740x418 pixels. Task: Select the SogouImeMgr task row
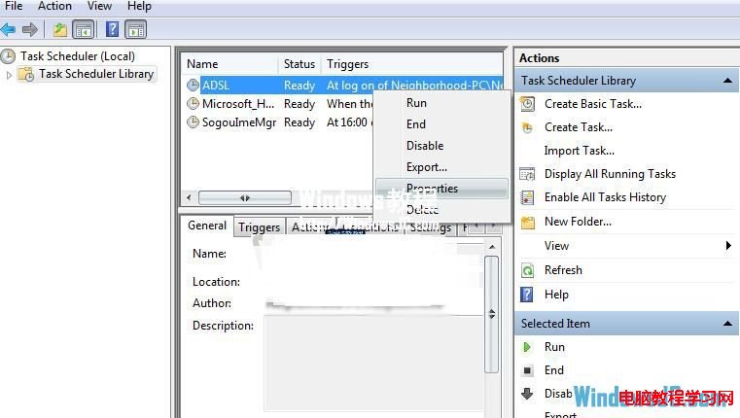coord(237,122)
